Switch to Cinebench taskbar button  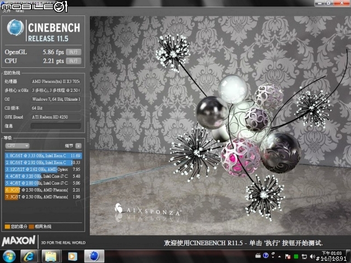(x=94, y=256)
